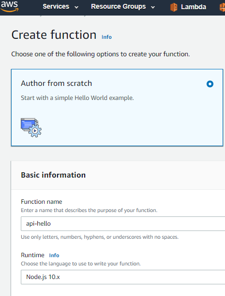Open the Runtime Node.js 10.x dropdown
The width and height of the screenshot is (225, 296).
(123, 277)
